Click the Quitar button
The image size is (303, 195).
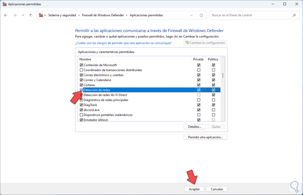pos(216,127)
